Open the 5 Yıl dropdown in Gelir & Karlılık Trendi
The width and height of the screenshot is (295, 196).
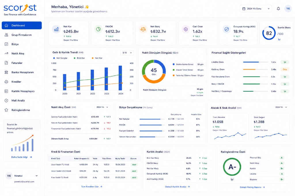coord(127,53)
